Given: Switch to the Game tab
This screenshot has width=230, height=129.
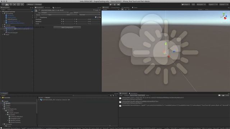Looking at the screenshot, I should [x=135, y=8].
